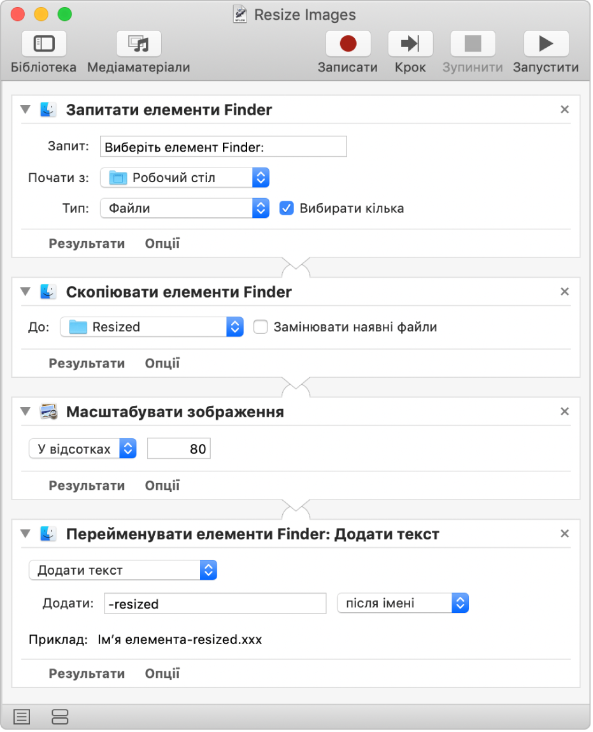Image resolution: width=593 pixels, height=732 pixels.
Task: Click the scale percentage field showing 80
Action: pyautogui.click(x=178, y=449)
